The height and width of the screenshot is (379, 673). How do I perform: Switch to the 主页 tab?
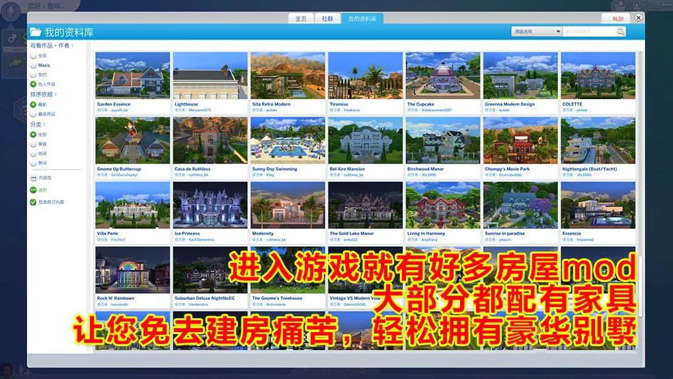[301, 19]
